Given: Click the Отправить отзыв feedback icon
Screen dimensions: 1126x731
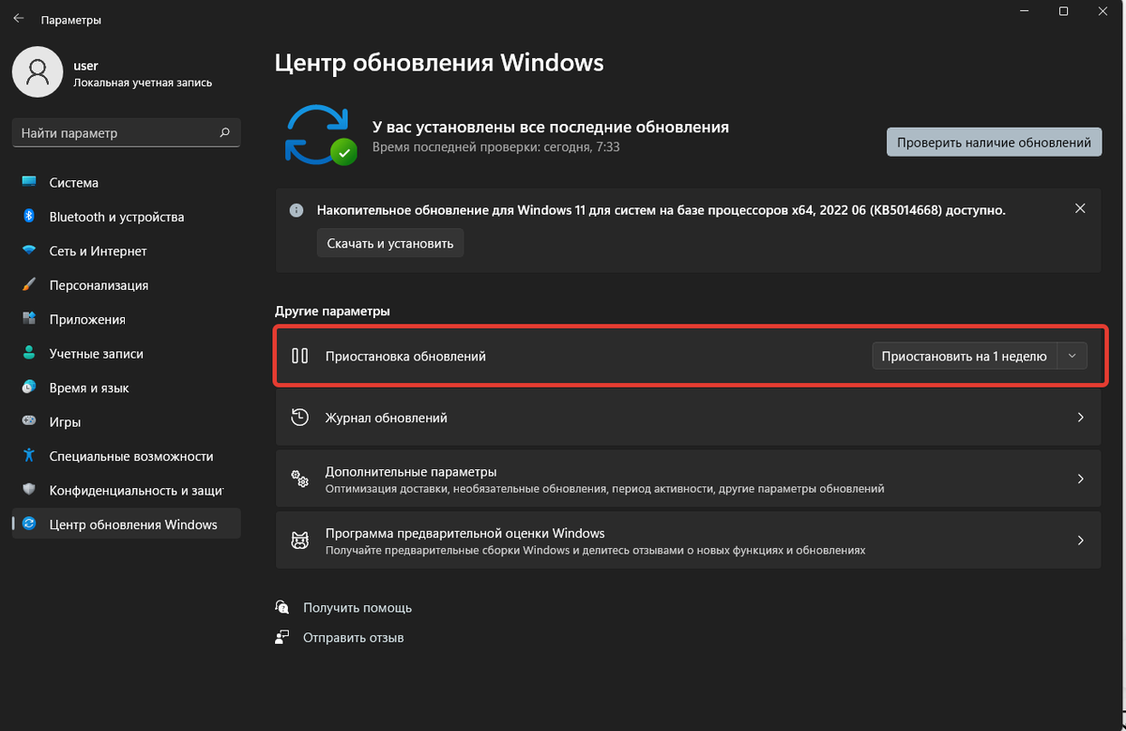Looking at the screenshot, I should pos(282,637).
